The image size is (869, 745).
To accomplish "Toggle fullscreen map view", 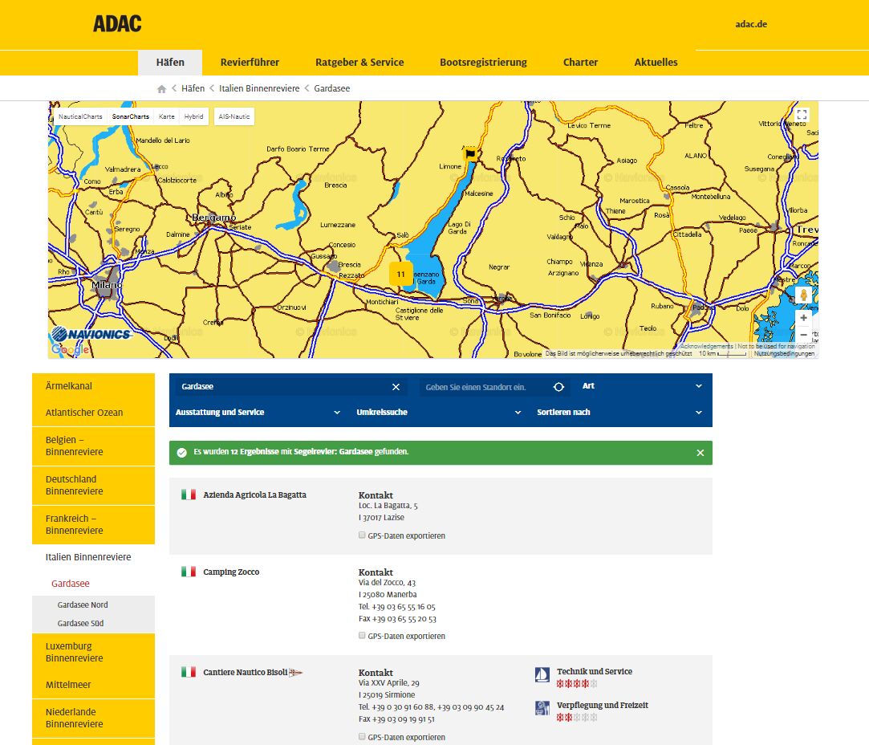I will 802,115.
